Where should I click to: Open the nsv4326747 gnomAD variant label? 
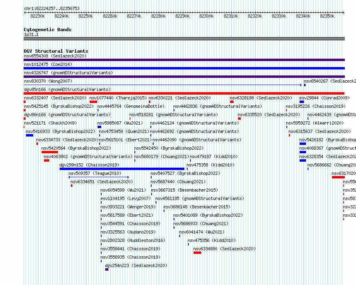68,73
